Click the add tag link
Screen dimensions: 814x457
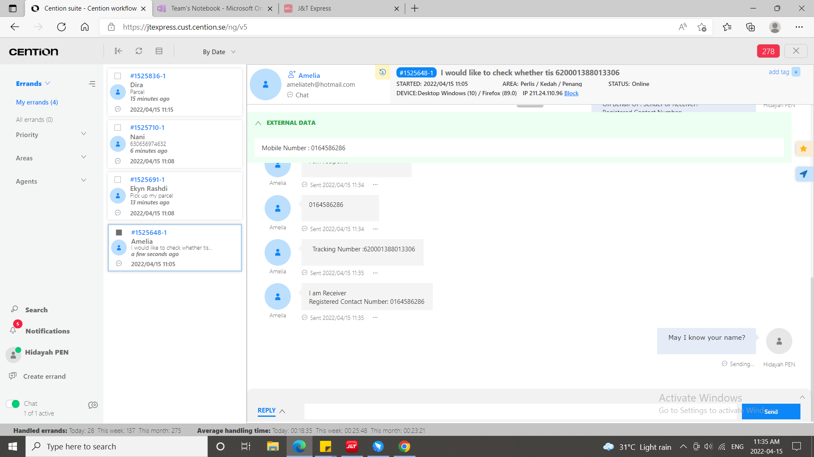click(779, 72)
